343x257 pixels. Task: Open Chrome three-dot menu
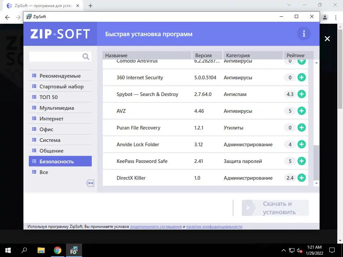click(336, 17)
